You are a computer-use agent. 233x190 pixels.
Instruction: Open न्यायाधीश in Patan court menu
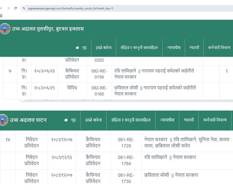[x=167, y=120]
